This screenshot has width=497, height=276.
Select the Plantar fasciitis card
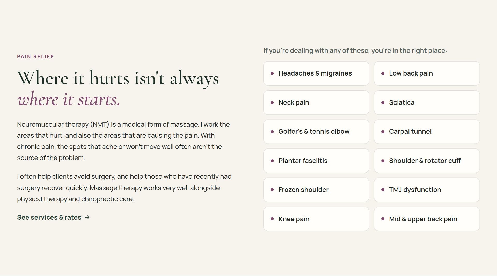tap(316, 161)
